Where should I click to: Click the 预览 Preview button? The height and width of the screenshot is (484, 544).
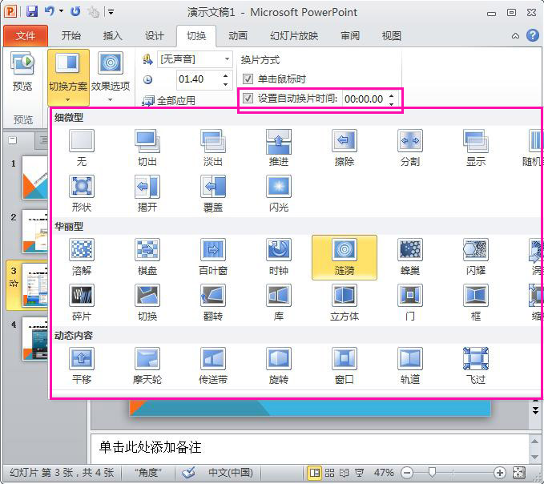tap(22, 71)
